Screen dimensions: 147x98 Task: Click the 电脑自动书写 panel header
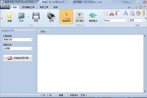[18, 31]
